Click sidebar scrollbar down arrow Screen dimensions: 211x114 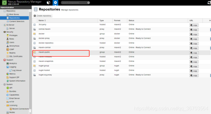click(x=30, y=113)
